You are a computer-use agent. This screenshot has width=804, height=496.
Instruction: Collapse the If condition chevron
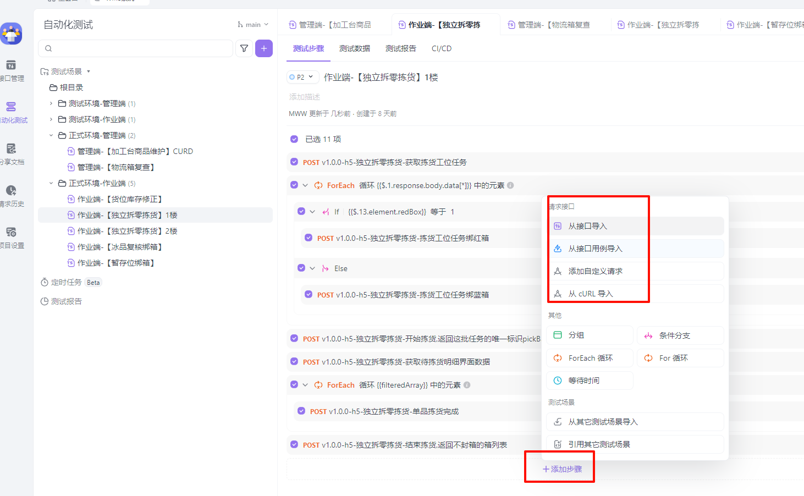coord(312,212)
